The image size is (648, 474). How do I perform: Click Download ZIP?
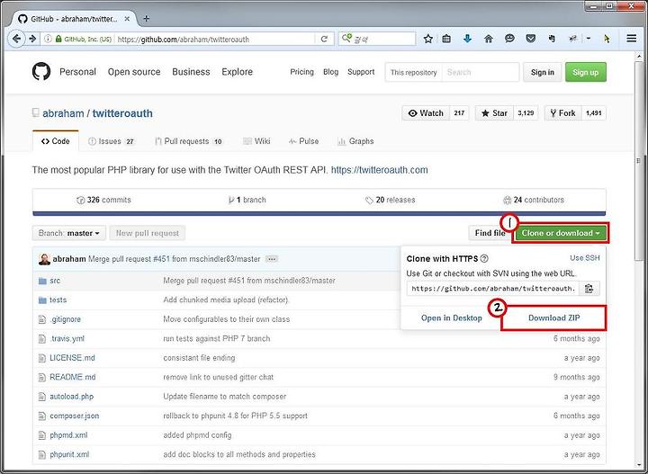(x=553, y=317)
